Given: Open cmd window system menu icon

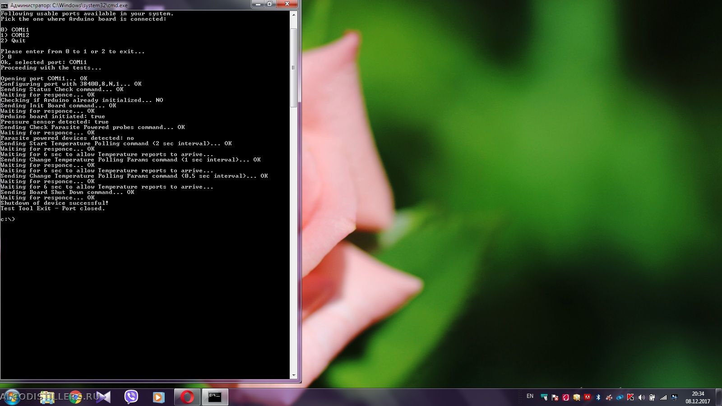Looking at the screenshot, I should (x=5, y=5).
